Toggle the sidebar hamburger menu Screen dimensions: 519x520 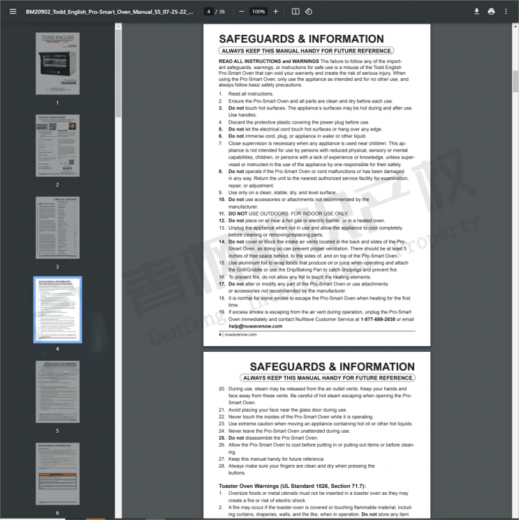(13, 12)
